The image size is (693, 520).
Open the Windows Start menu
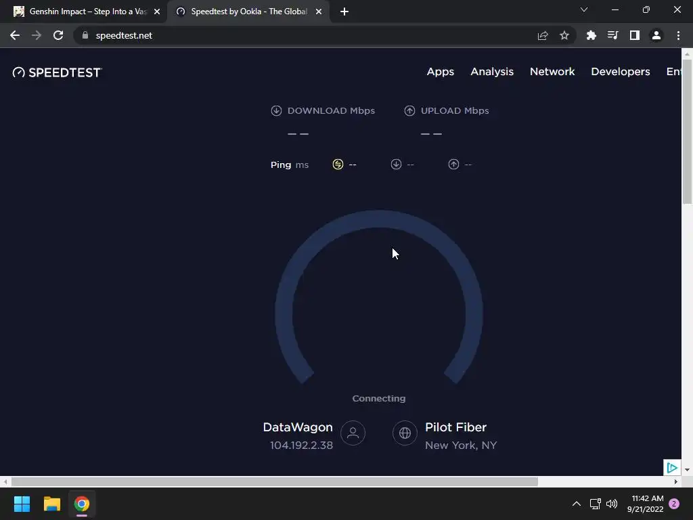coord(22,504)
